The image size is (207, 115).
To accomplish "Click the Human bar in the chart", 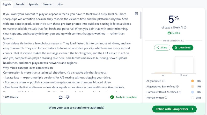I will click(x=184, y=65).
